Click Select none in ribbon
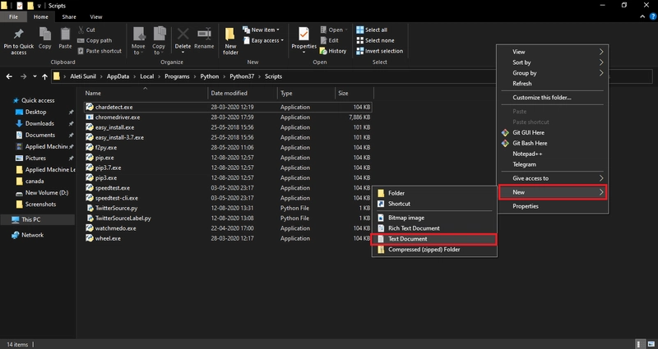 click(375, 40)
